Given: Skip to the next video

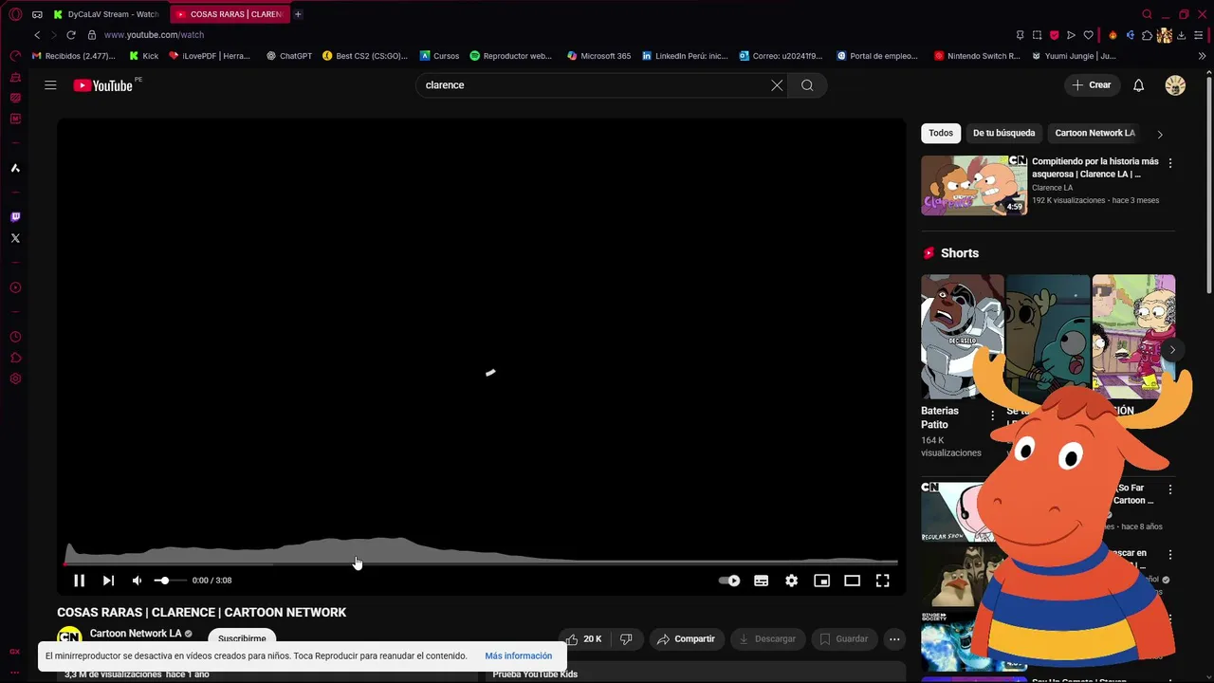Looking at the screenshot, I should click(108, 581).
